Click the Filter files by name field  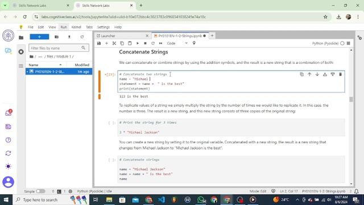[x=59, y=48]
